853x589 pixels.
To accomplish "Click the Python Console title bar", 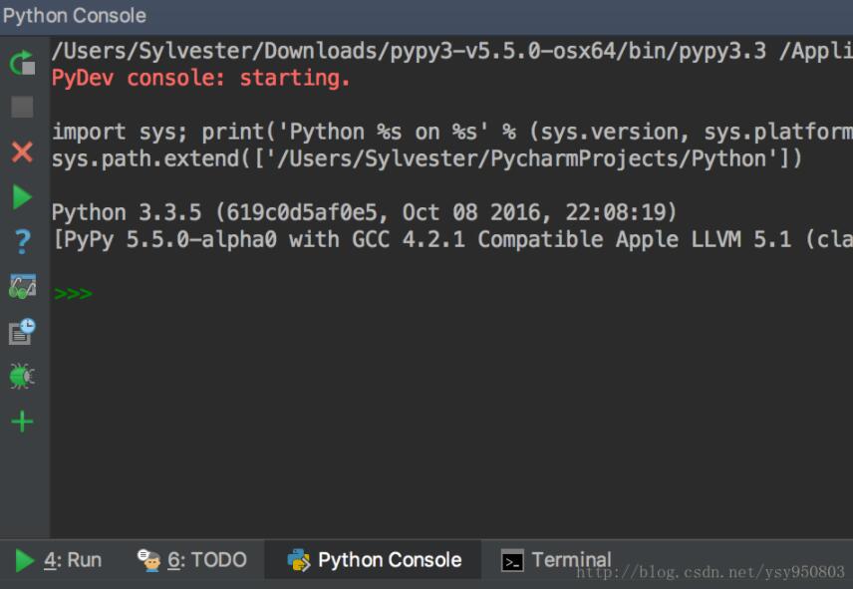I will (x=75, y=14).
